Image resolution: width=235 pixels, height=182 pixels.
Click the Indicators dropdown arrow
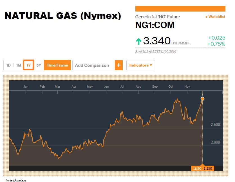[x=151, y=65]
